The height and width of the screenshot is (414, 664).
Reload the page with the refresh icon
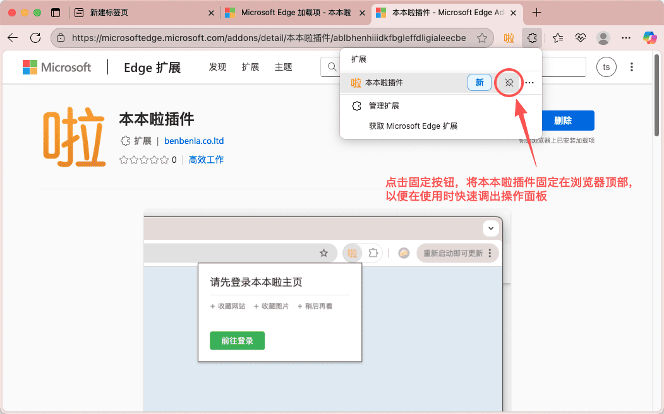tap(35, 38)
